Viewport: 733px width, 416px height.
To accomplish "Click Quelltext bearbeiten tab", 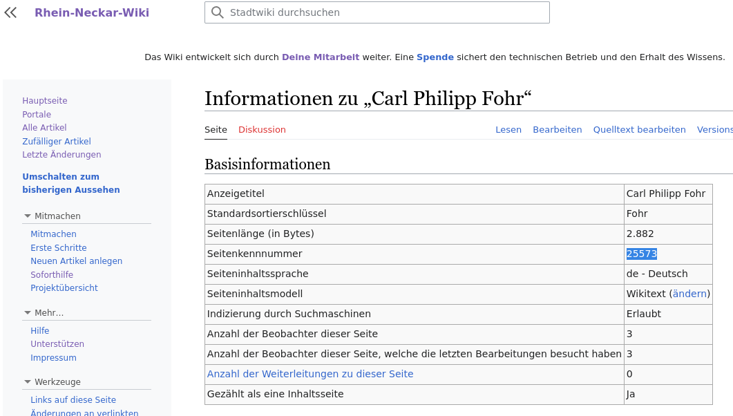I will pyautogui.click(x=639, y=130).
